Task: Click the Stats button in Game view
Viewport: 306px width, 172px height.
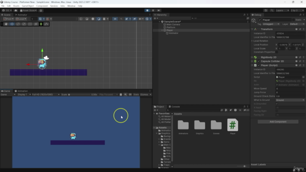Action: (x=136, y=95)
